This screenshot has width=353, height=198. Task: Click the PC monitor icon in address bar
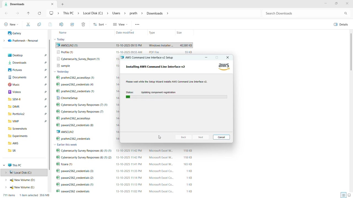click(x=51, y=13)
